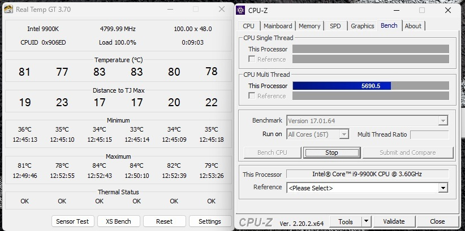
Task: Click the Tools button in CPU-Z
Action: click(x=346, y=221)
